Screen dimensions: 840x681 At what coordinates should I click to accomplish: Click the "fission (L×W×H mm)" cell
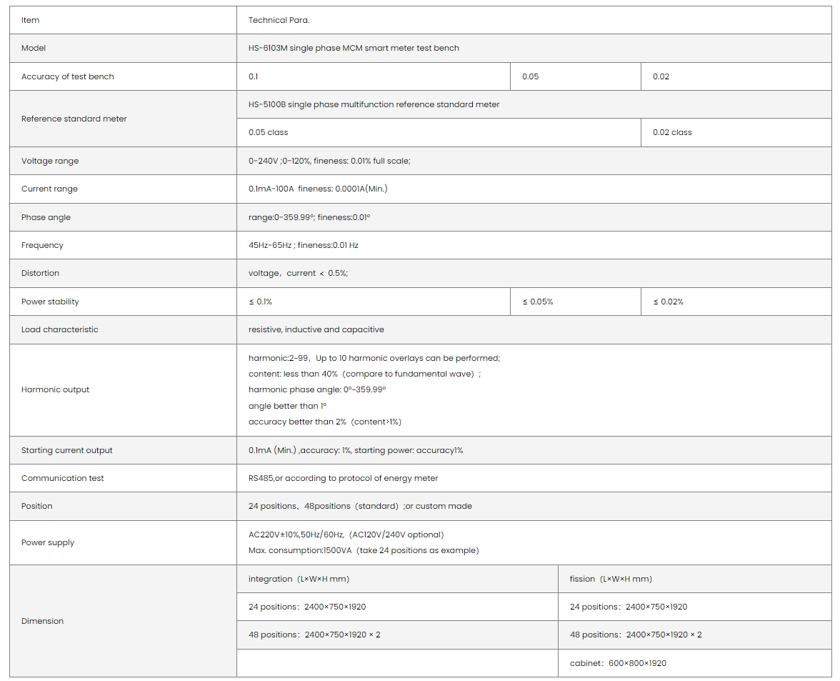611,579
